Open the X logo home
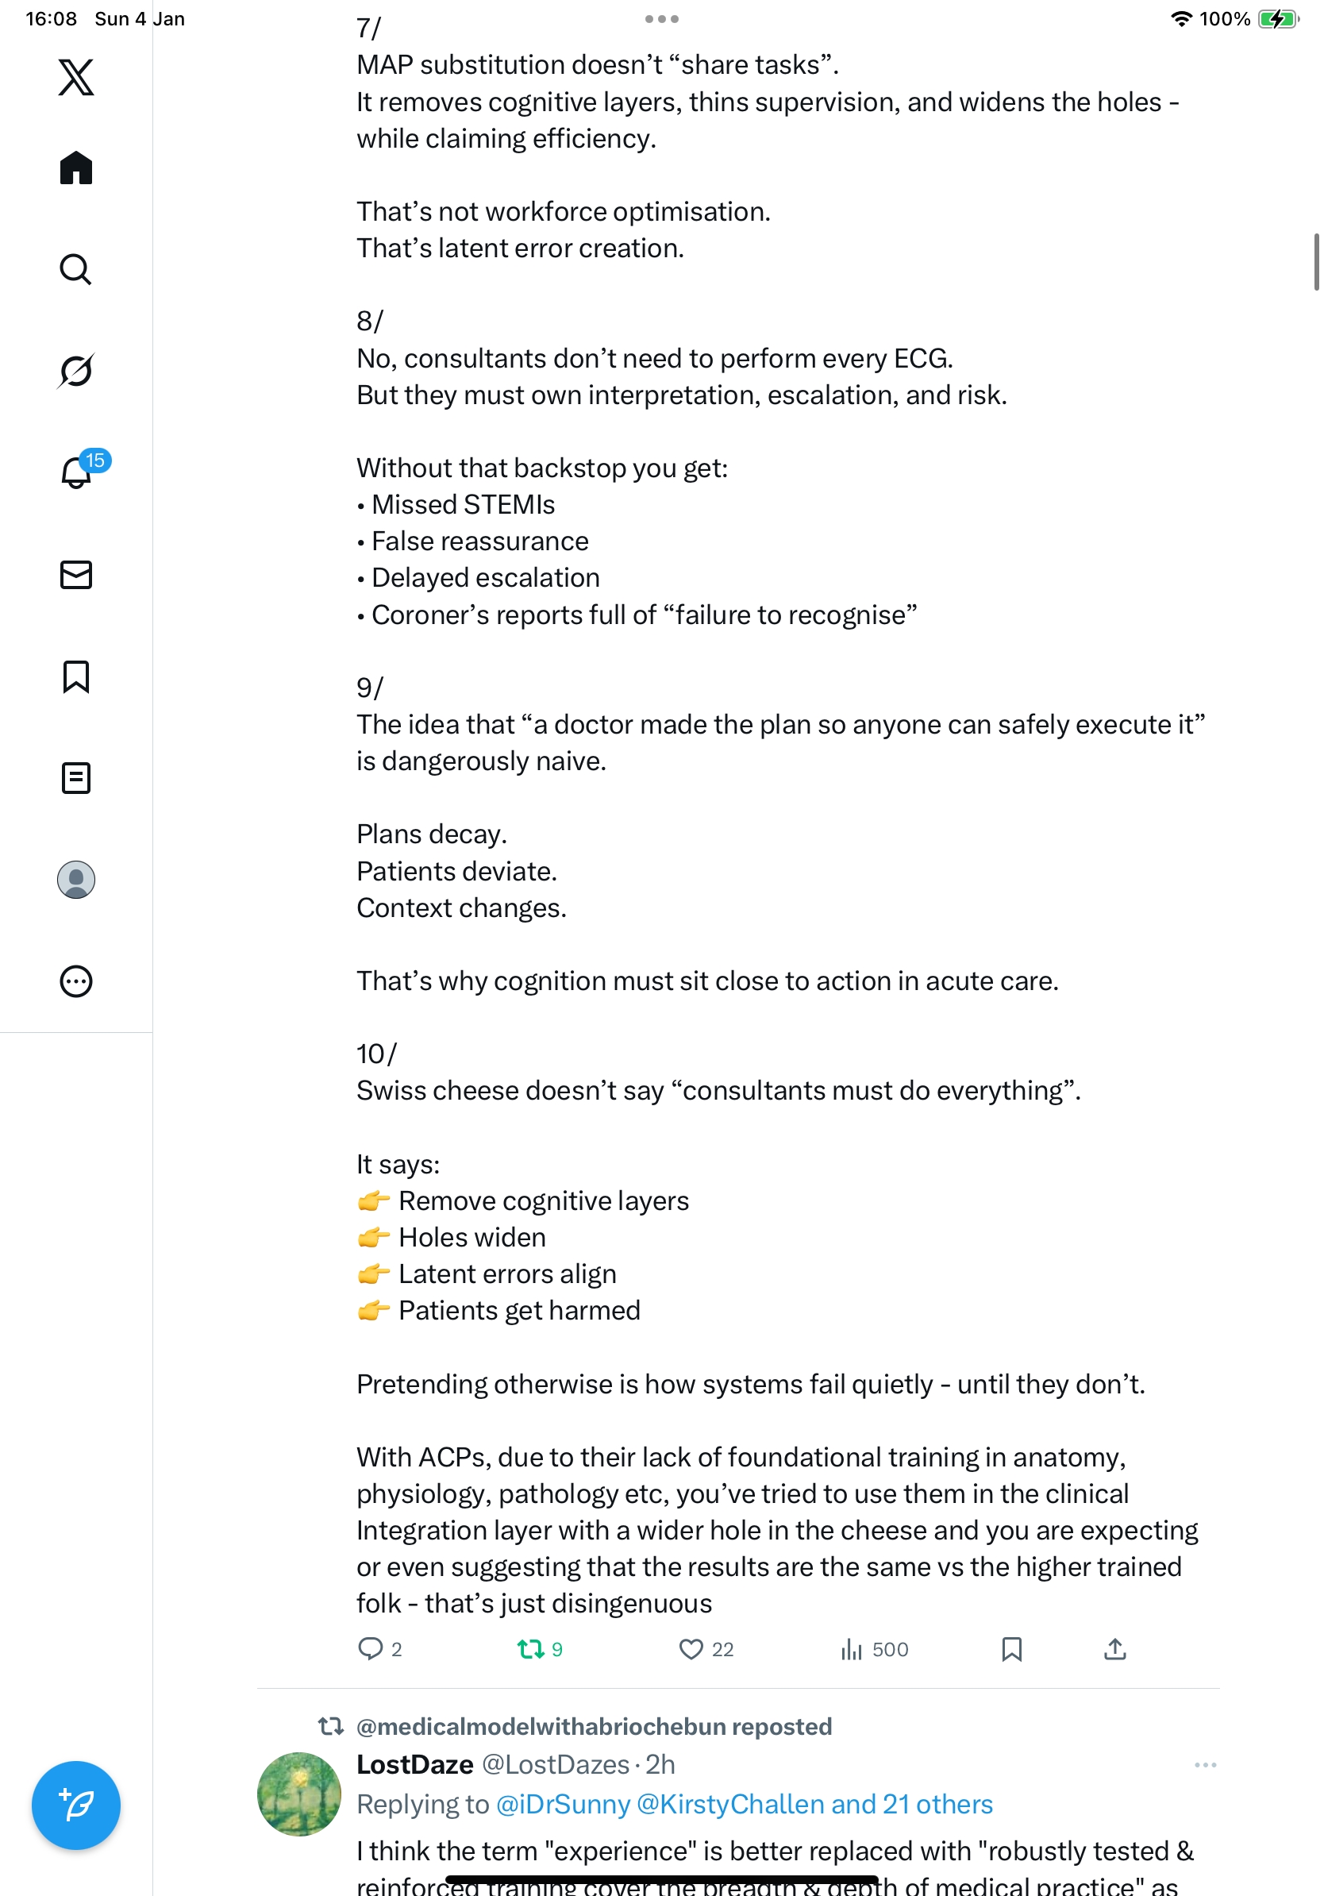The width and height of the screenshot is (1324, 1896). pos(76,78)
